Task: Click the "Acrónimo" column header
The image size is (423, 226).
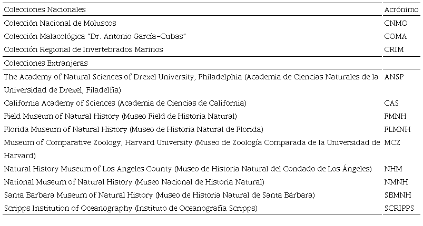Action: pyautogui.click(x=399, y=10)
